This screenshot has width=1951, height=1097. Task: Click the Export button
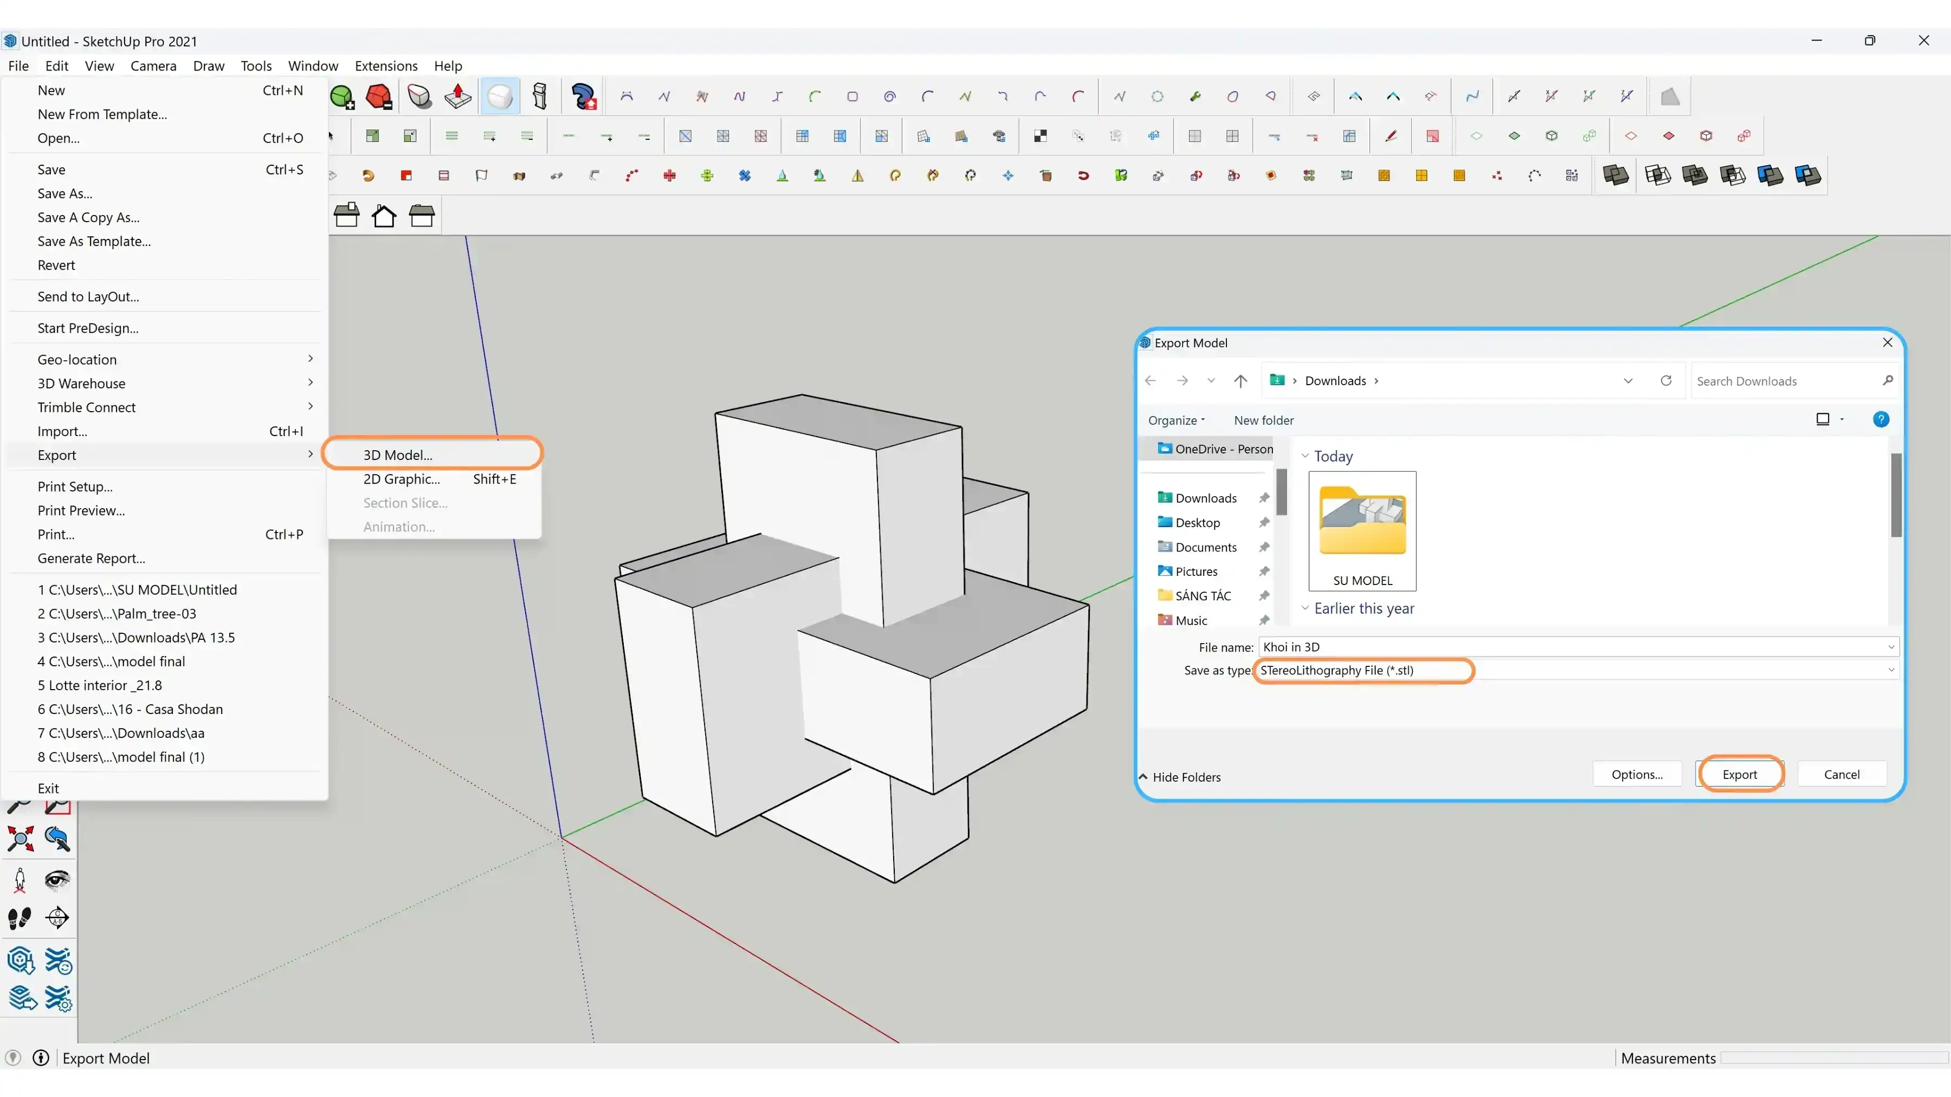point(1740,774)
